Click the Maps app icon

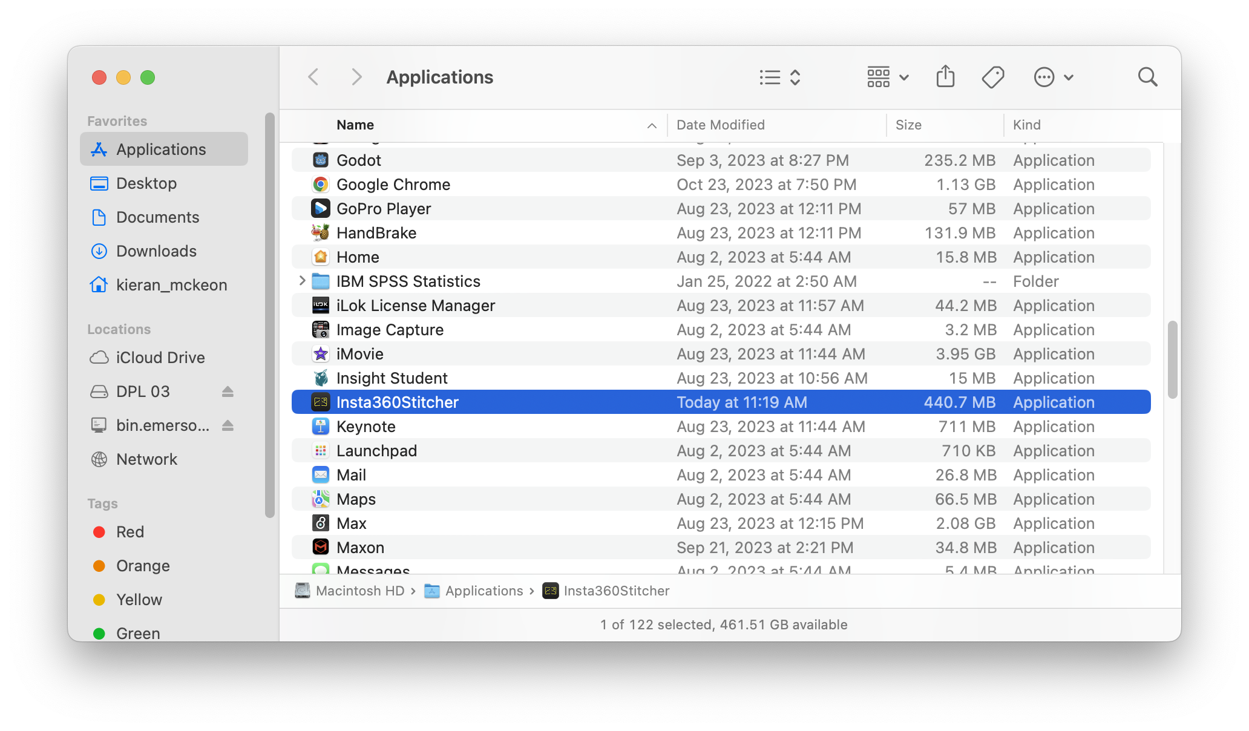point(320,499)
